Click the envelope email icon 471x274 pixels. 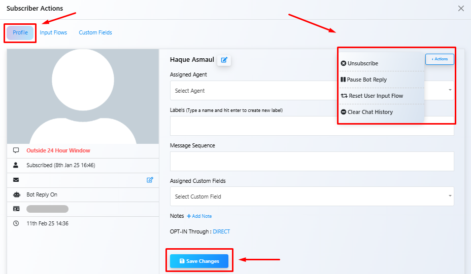click(16, 180)
